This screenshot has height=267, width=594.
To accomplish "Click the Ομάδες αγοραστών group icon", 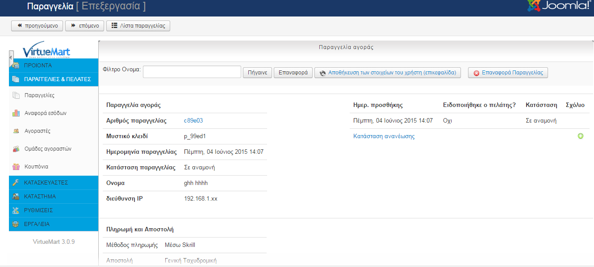I will (16, 149).
